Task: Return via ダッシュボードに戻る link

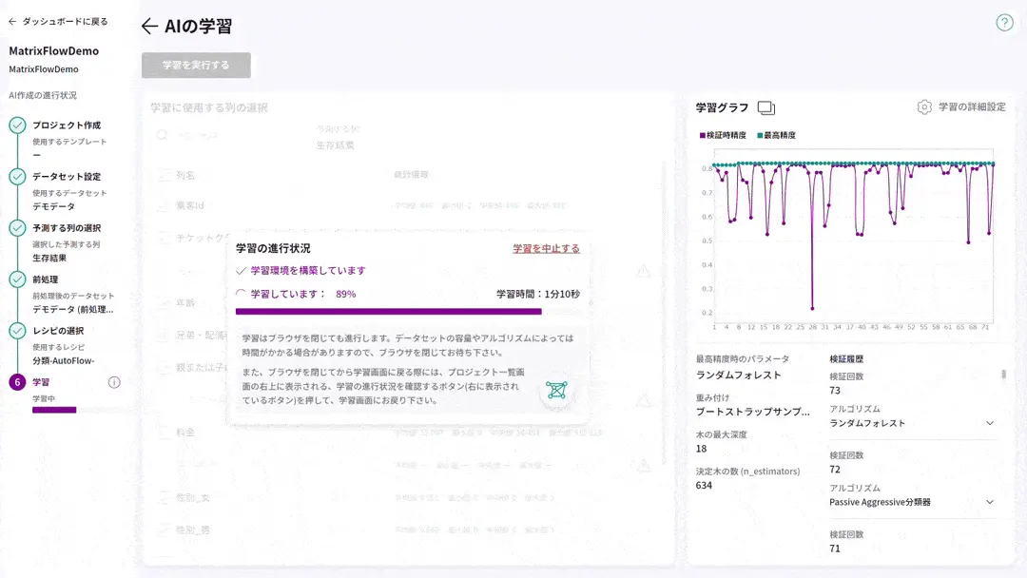Action: point(58,21)
